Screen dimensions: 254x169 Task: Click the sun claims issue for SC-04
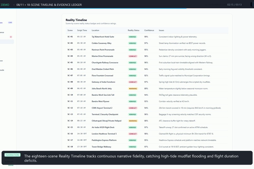(x=185, y=56)
